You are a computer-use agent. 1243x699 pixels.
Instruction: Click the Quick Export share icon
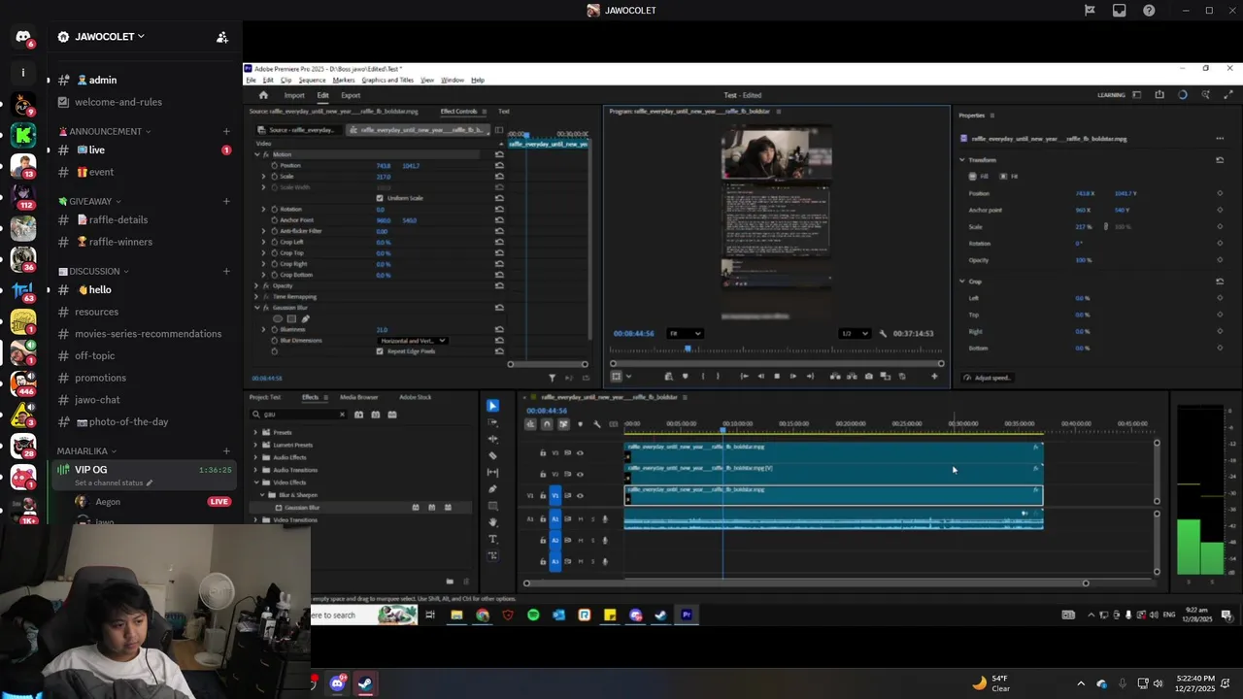tap(1159, 95)
